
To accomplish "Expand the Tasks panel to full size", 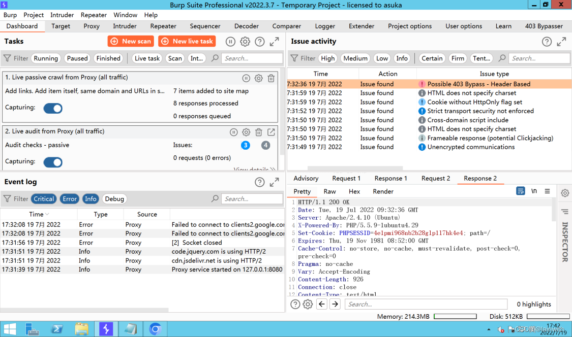I will 275,42.
